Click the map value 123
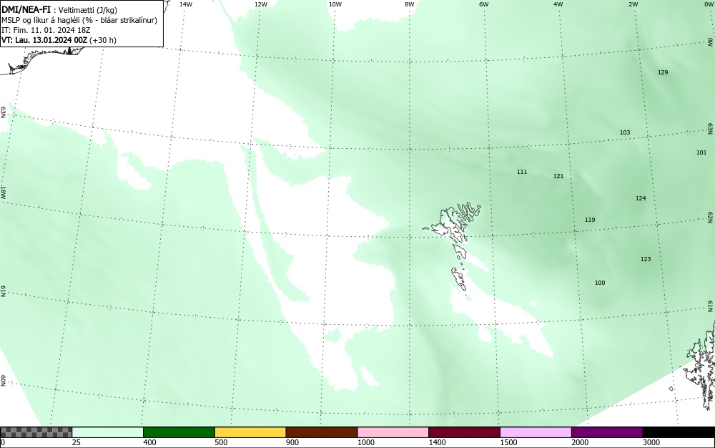The image size is (715, 448). [x=646, y=259]
